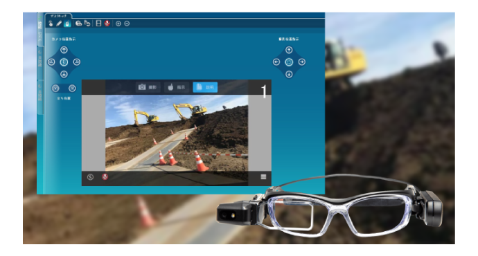This screenshot has width=478, height=256.
Task: Click the 指示 pointing-hand instruction button
Action: click(x=177, y=87)
